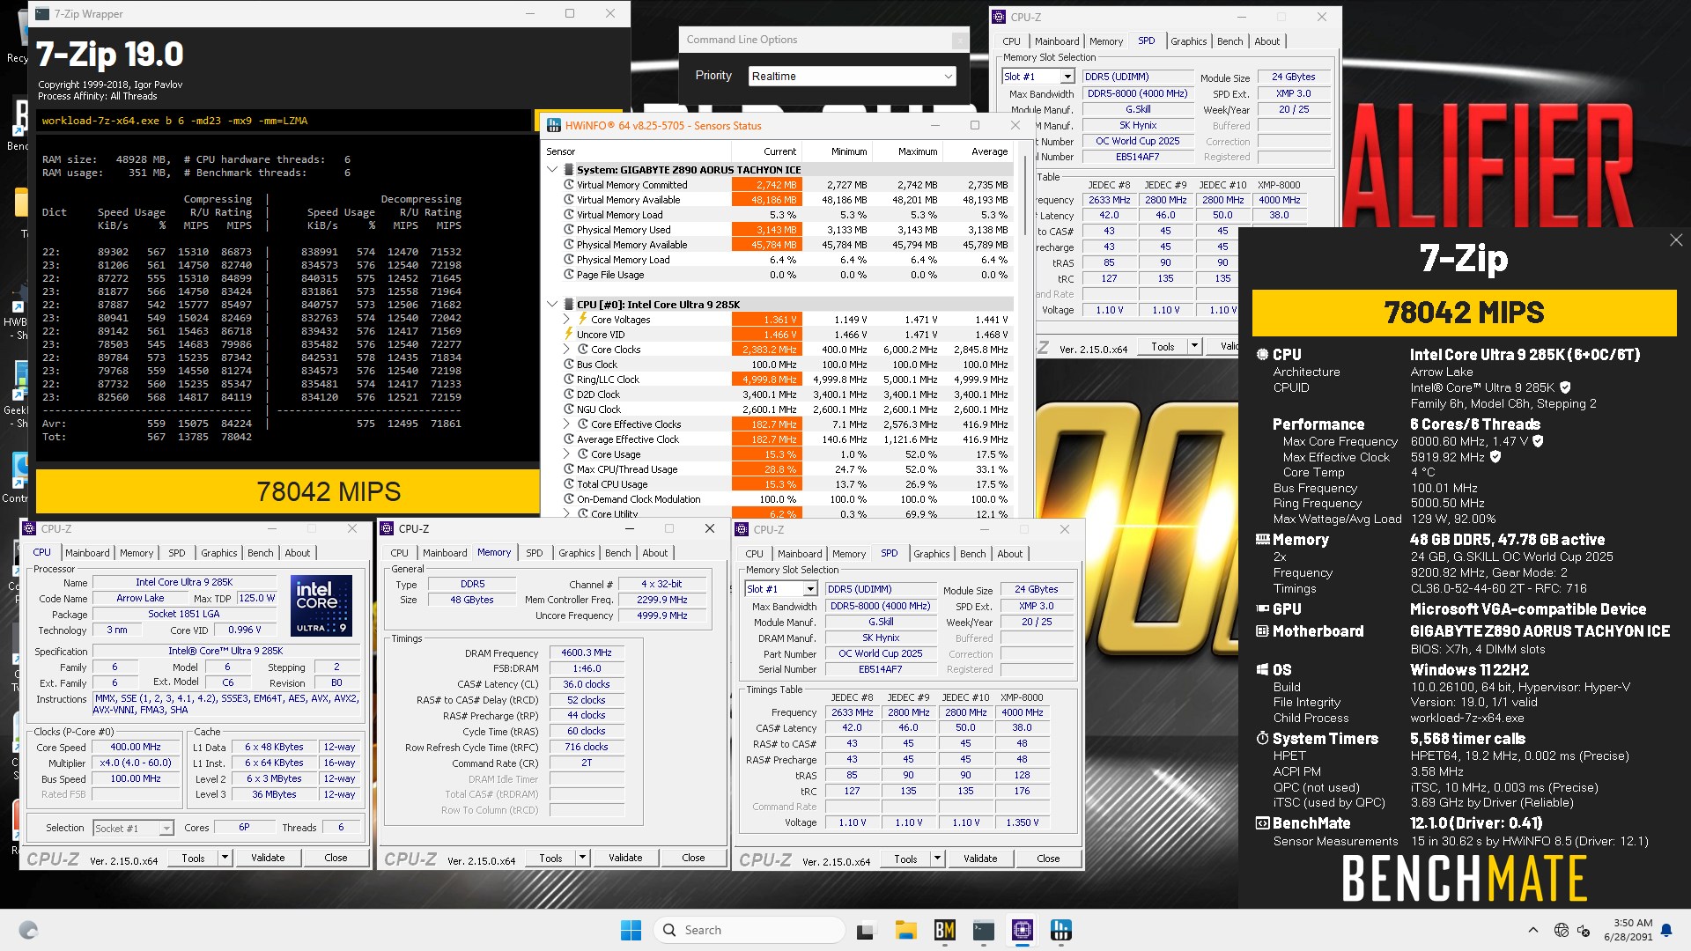The height and width of the screenshot is (951, 1691).
Task: Click the chip icon in the System: GIGABYTE header
Action: point(569,170)
